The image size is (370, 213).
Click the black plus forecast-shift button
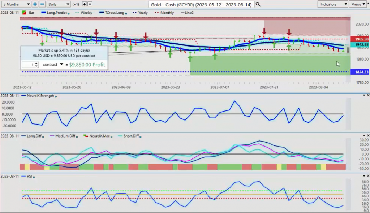(x=85, y=4)
